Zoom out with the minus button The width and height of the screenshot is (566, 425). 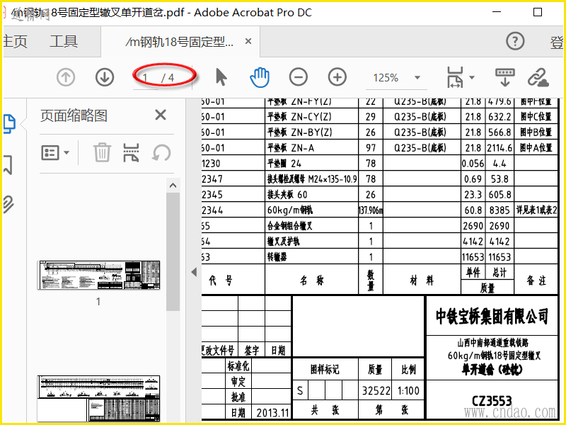click(299, 77)
